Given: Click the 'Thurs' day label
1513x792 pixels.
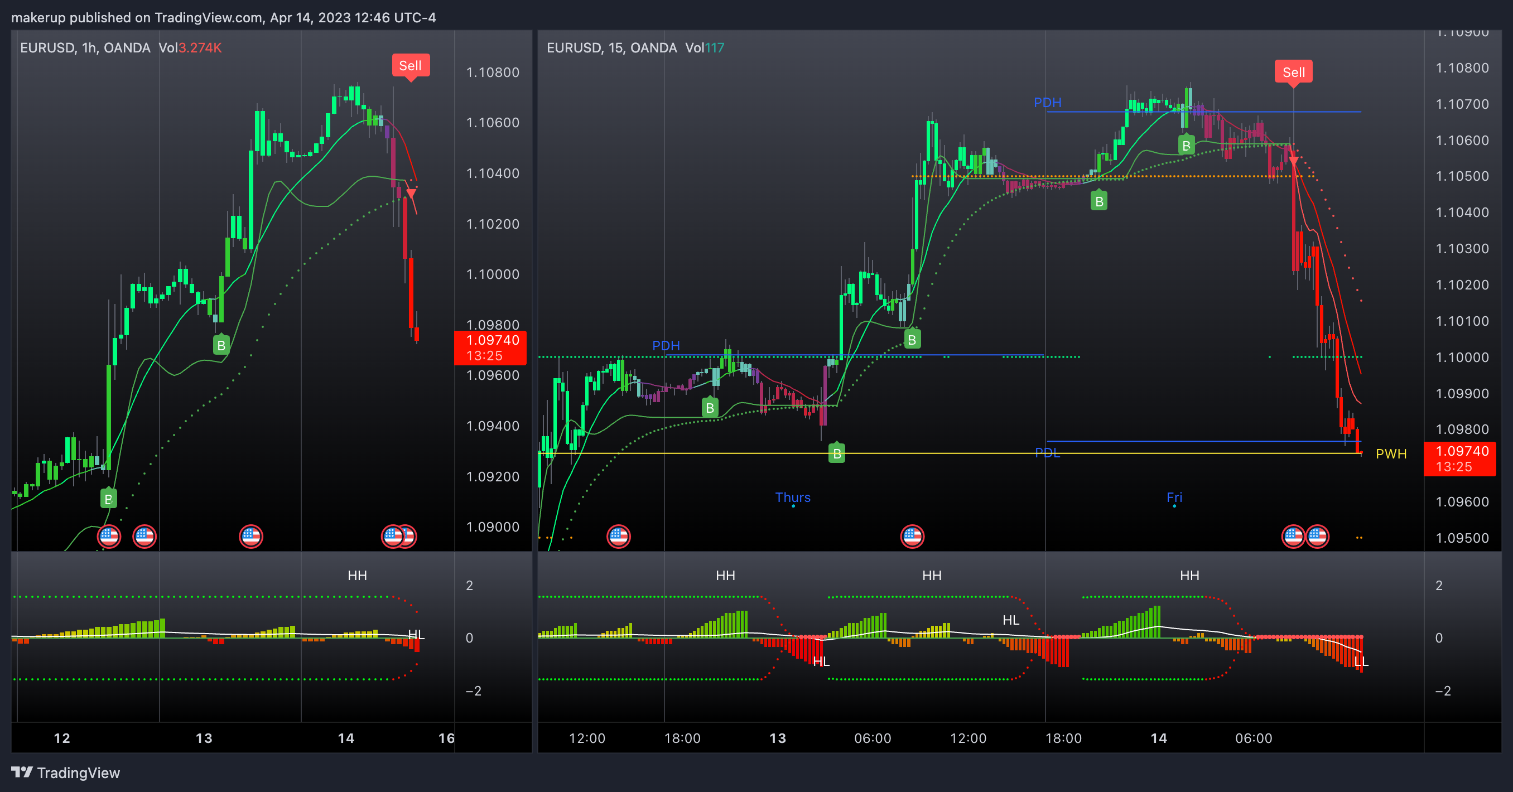Looking at the screenshot, I should coord(792,498).
